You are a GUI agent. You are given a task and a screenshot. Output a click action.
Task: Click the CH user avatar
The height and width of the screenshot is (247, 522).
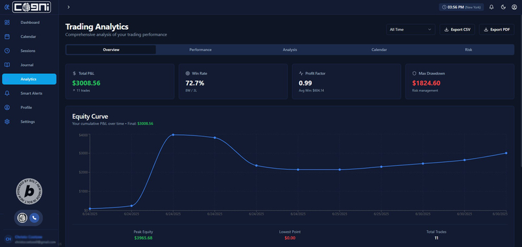[8, 239]
